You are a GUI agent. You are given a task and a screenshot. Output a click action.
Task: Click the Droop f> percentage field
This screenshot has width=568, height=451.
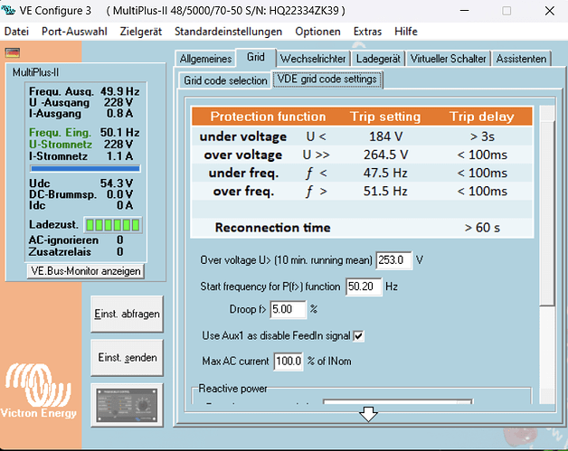point(288,309)
